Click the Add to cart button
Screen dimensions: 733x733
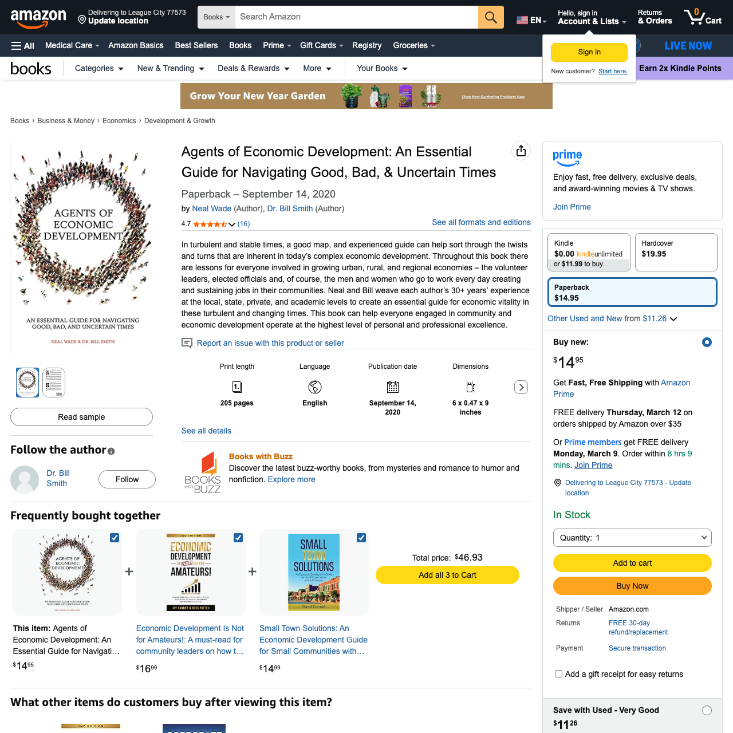(x=632, y=563)
